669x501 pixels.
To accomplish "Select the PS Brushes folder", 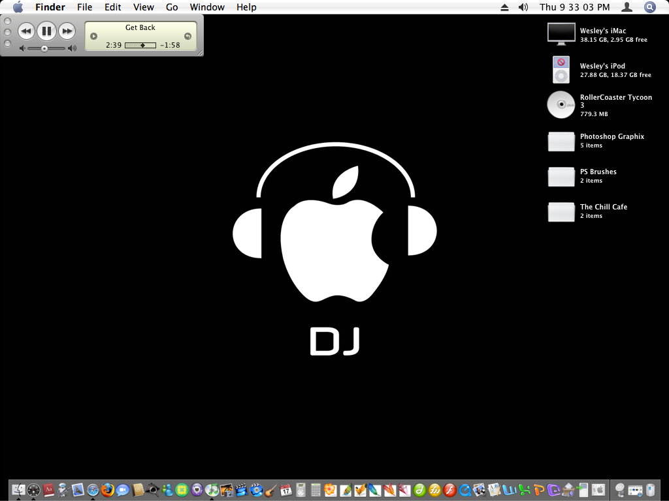I will point(561,177).
